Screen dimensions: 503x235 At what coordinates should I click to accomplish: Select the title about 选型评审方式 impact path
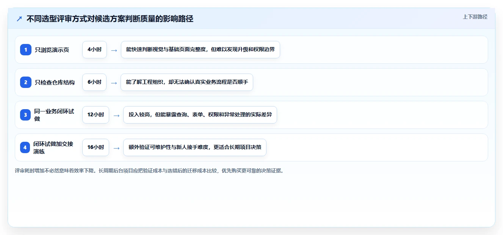(x=110, y=19)
